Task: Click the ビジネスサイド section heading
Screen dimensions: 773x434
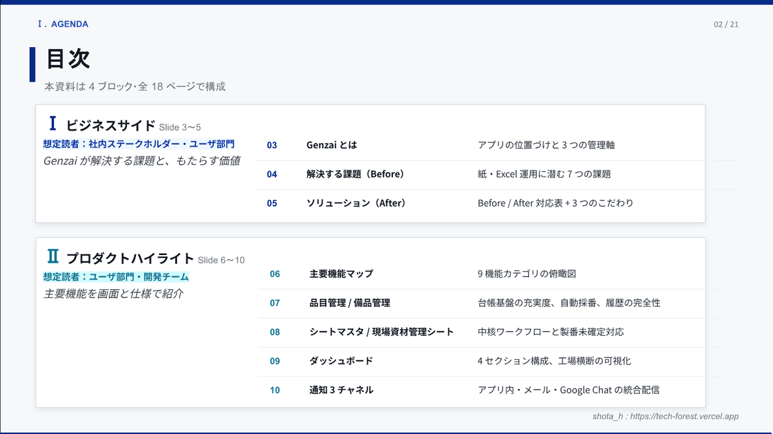Action: coord(110,126)
